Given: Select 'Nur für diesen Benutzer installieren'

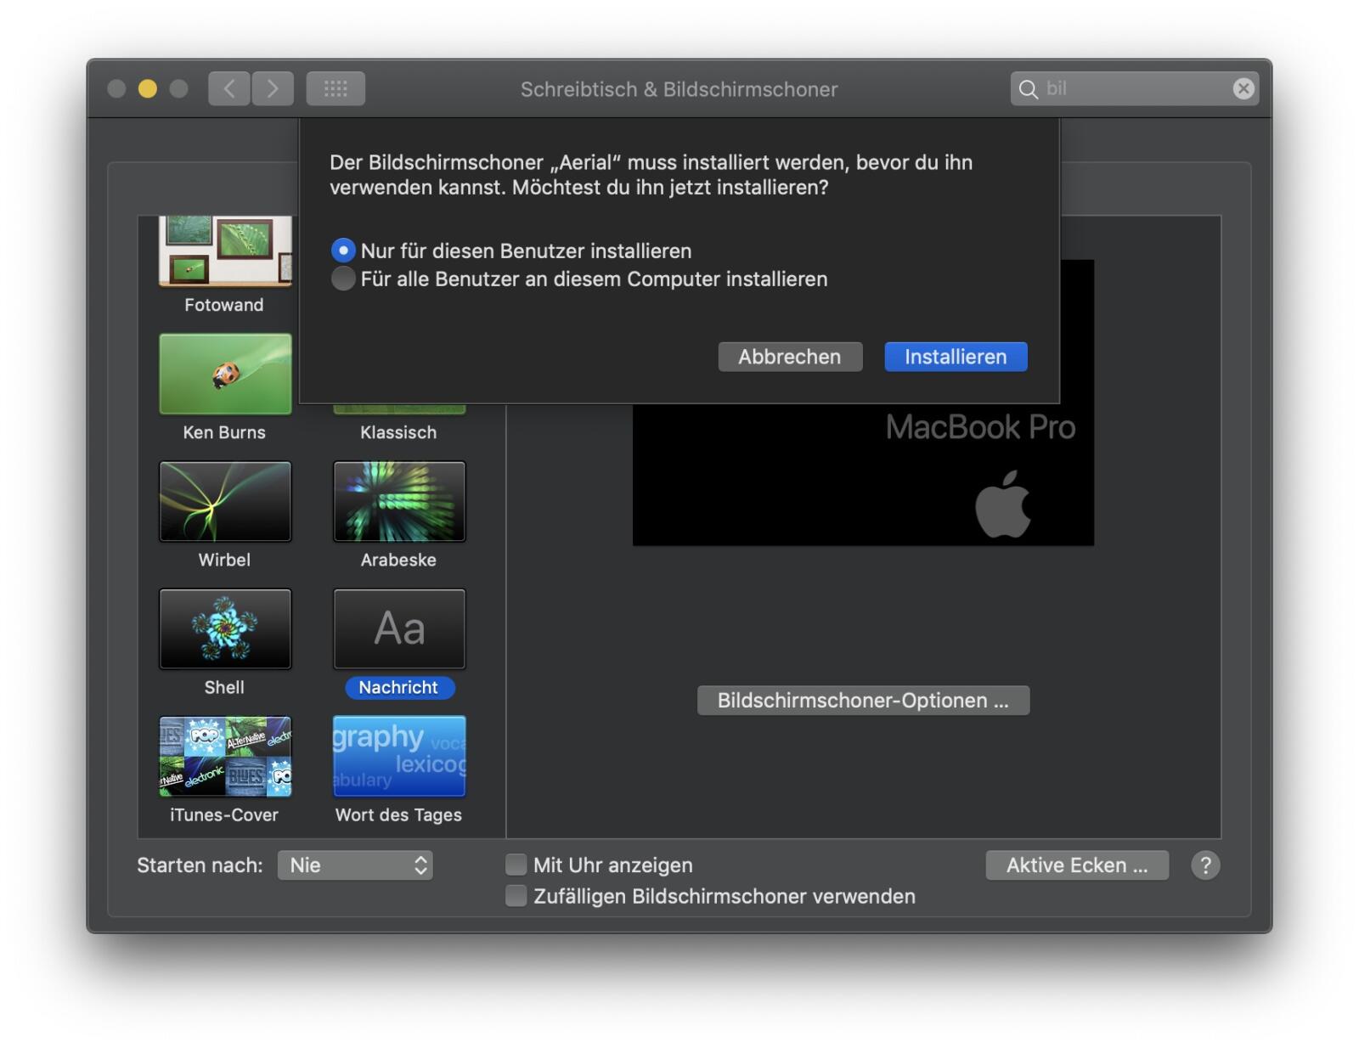Looking at the screenshot, I should 343,251.
